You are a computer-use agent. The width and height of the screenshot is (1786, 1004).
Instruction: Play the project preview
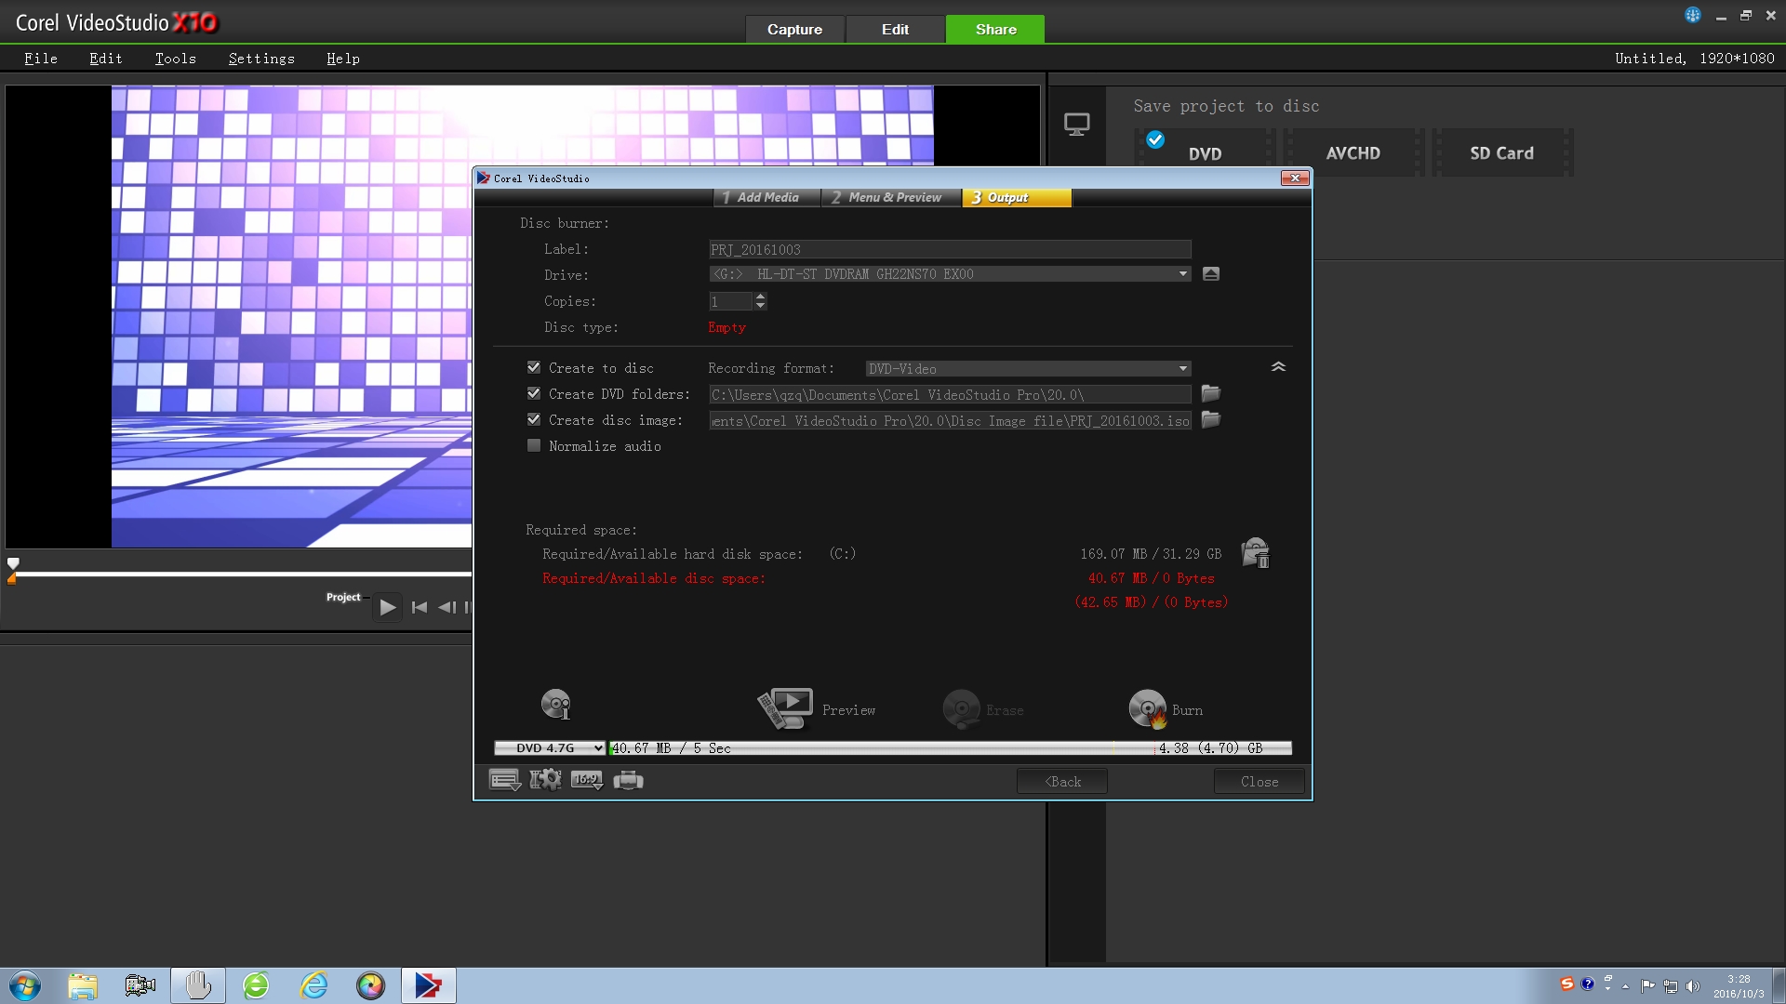pyautogui.click(x=388, y=607)
